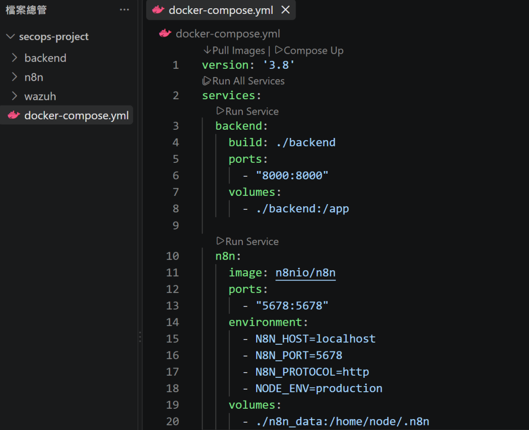The image size is (529, 430).
Task: Click Docker whale icon in the breadcrumb
Action: [165, 34]
